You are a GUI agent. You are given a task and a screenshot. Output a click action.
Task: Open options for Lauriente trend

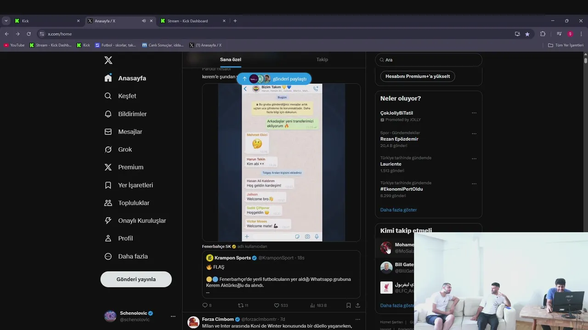pos(474,159)
